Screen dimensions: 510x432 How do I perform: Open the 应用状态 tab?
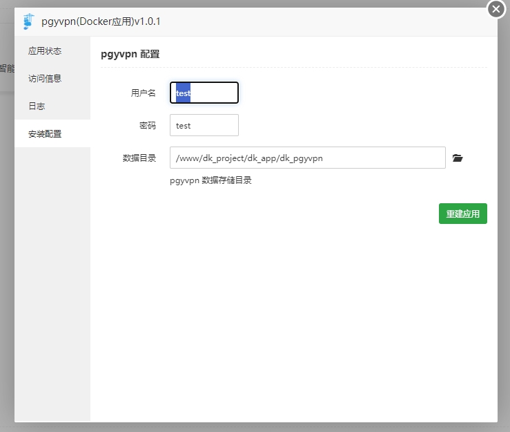tap(52, 51)
